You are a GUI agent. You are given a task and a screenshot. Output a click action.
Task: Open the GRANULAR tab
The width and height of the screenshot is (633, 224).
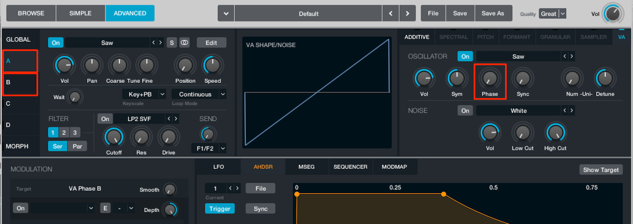click(556, 37)
